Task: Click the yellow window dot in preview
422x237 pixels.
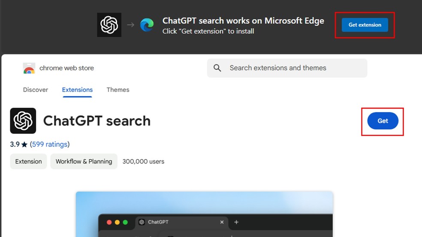Action: click(117, 222)
